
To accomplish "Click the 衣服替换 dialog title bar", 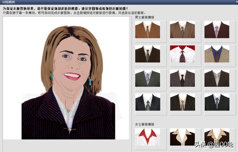I will [119, 2].
